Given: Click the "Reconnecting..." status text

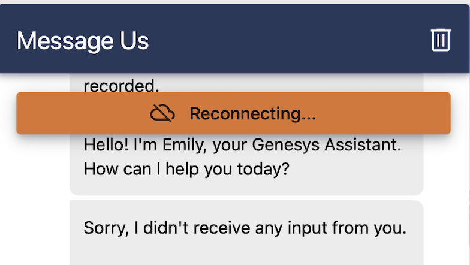Looking at the screenshot, I should tap(252, 113).
